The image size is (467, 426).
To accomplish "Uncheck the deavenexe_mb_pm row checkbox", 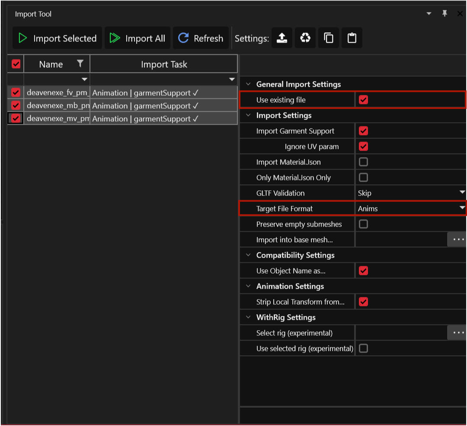I will click(x=16, y=105).
